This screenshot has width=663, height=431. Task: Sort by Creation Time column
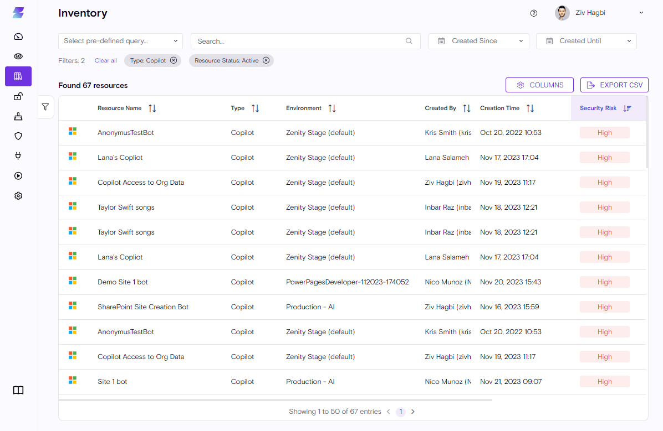tap(530, 108)
